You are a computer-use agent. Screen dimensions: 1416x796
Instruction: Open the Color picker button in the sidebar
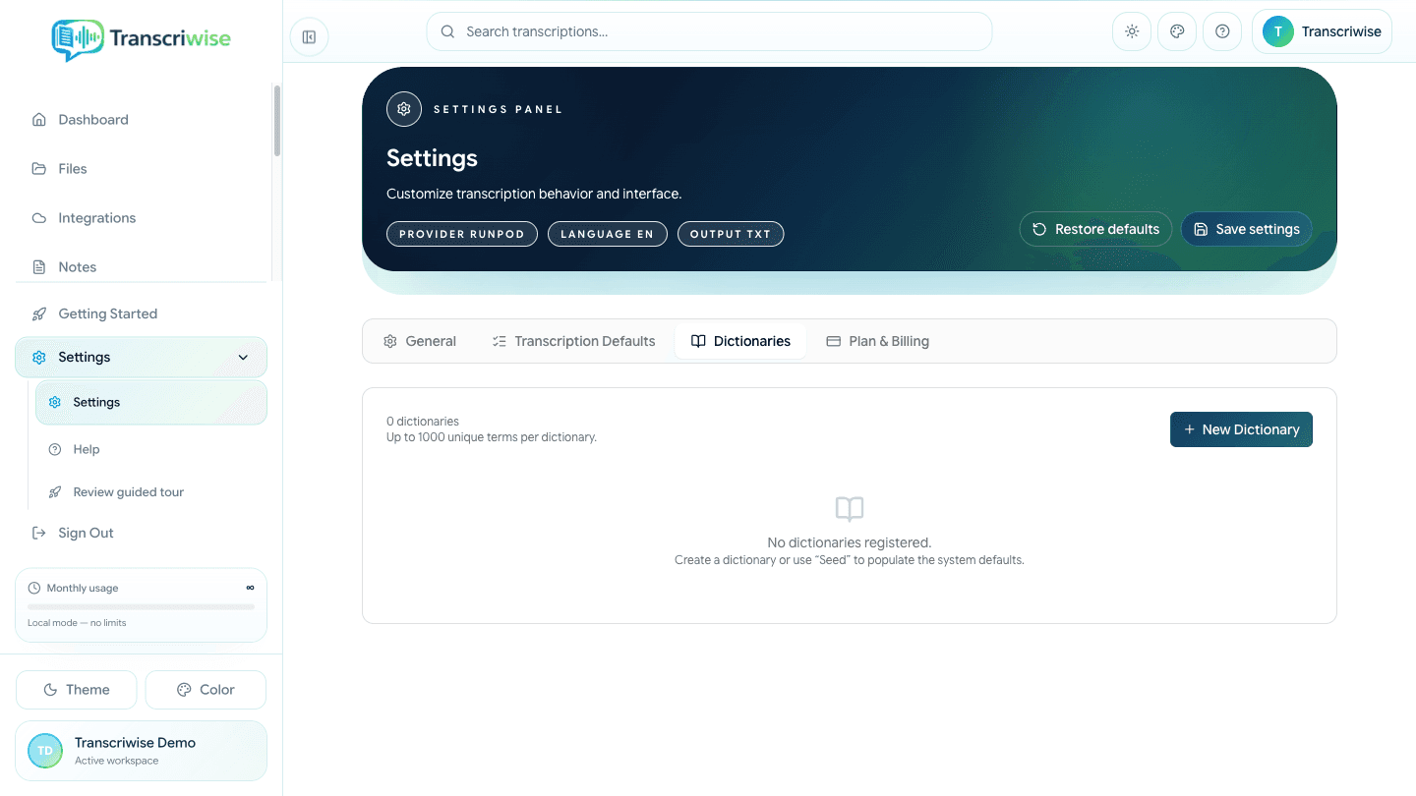tap(206, 690)
